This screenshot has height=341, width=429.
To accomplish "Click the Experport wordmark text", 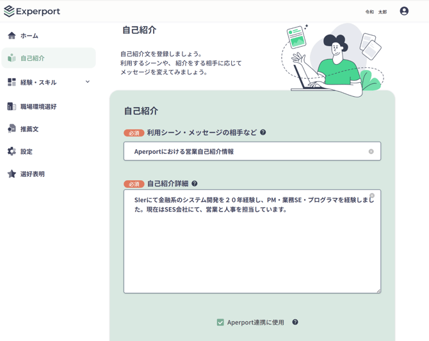I will click(x=38, y=12).
